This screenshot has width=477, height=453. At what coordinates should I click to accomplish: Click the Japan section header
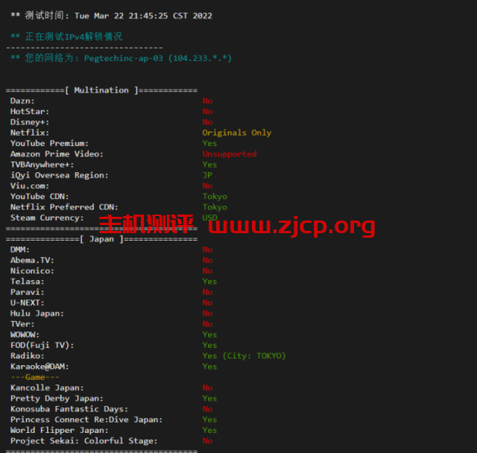tap(101, 239)
